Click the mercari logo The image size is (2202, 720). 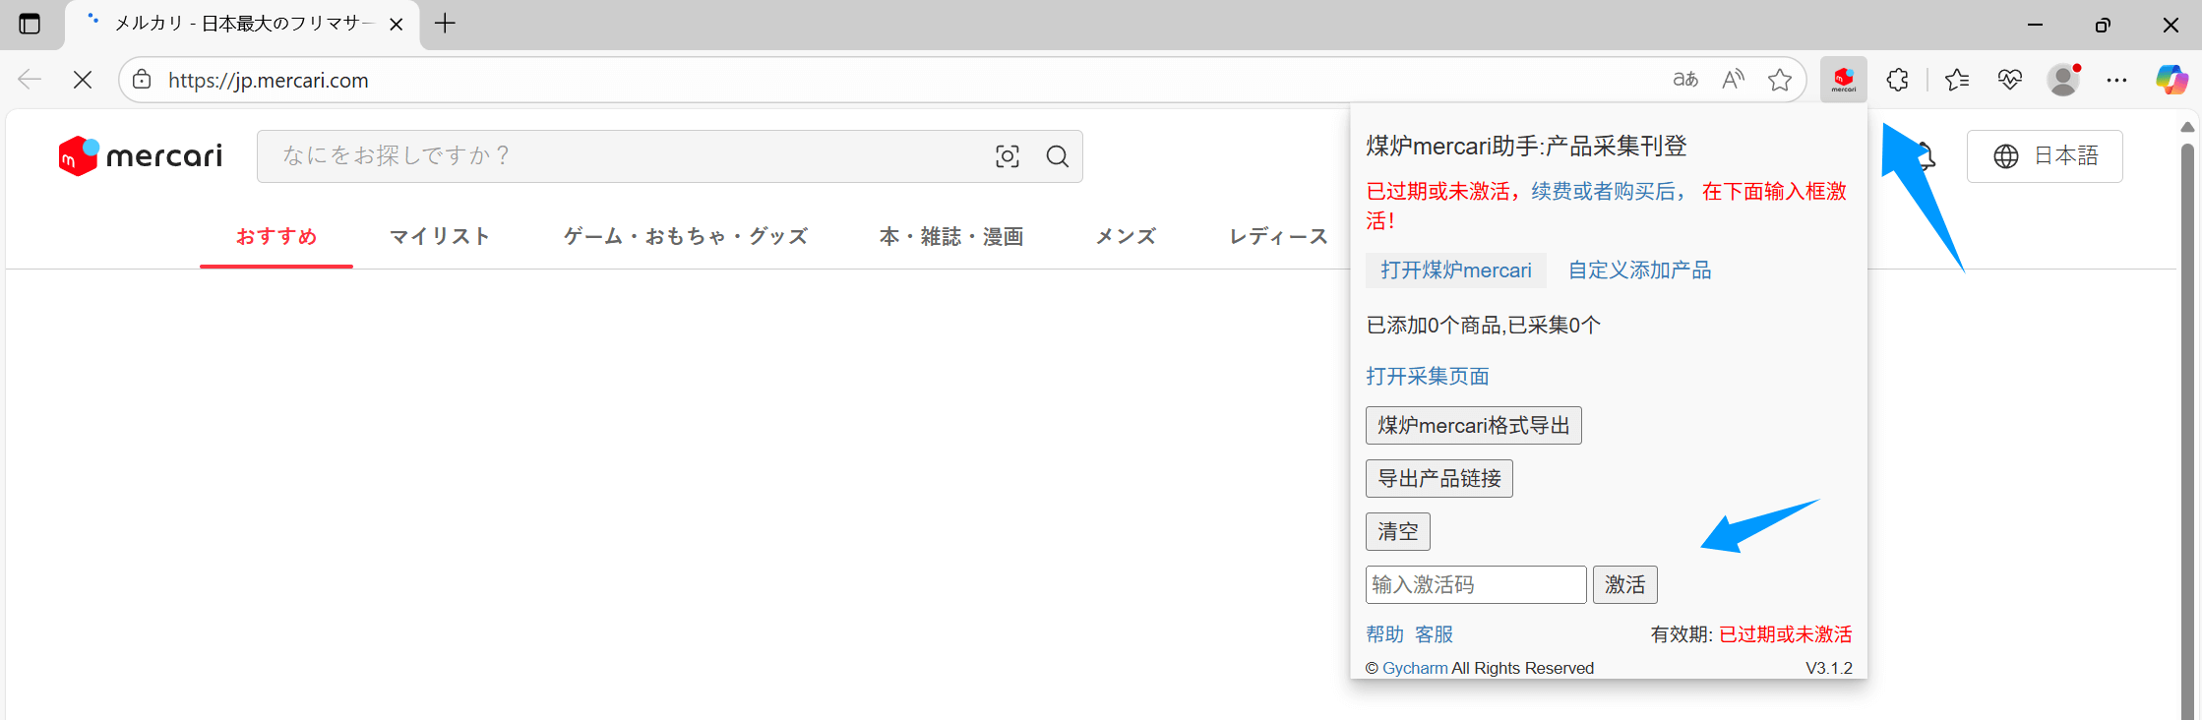[x=141, y=155]
